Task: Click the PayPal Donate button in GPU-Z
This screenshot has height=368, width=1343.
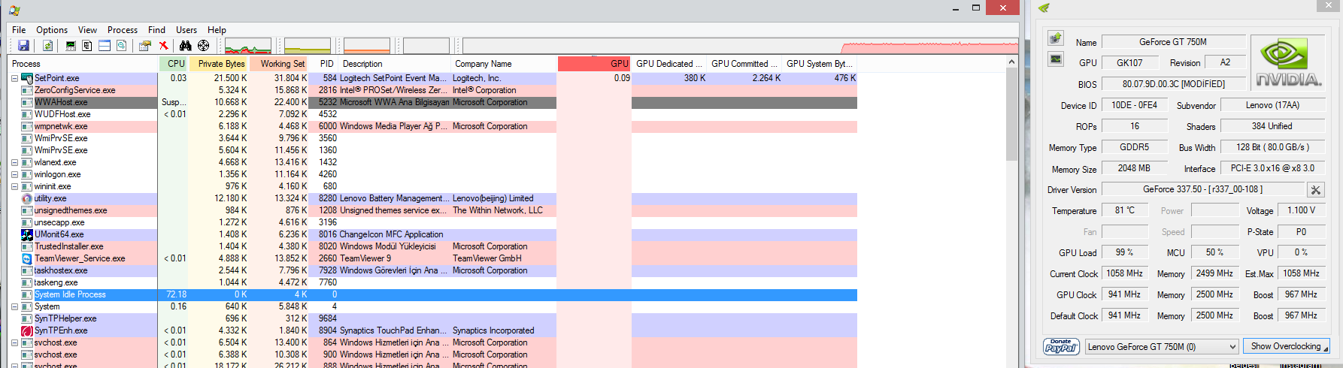Action: 1061,346
